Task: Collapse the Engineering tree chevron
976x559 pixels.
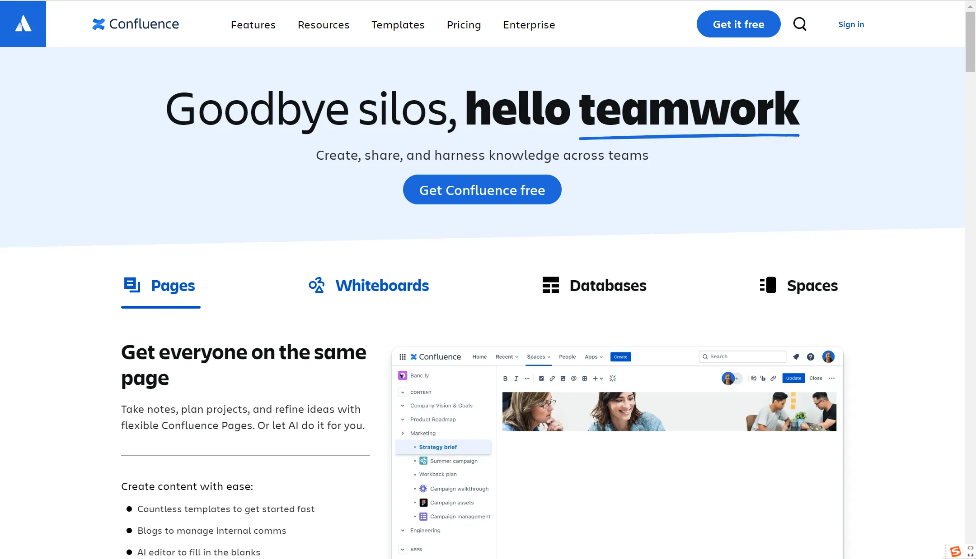Action: point(403,531)
